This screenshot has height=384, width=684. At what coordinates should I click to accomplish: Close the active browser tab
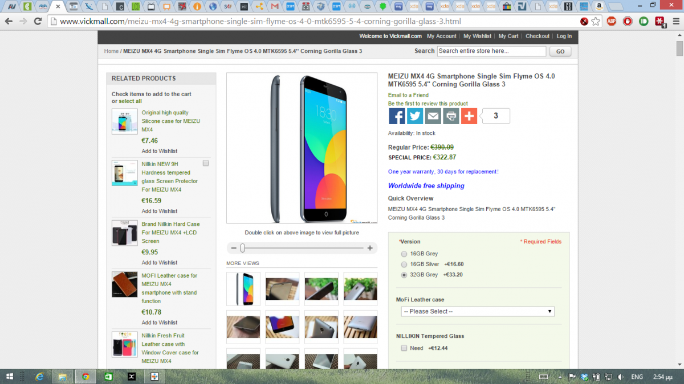[58, 7]
